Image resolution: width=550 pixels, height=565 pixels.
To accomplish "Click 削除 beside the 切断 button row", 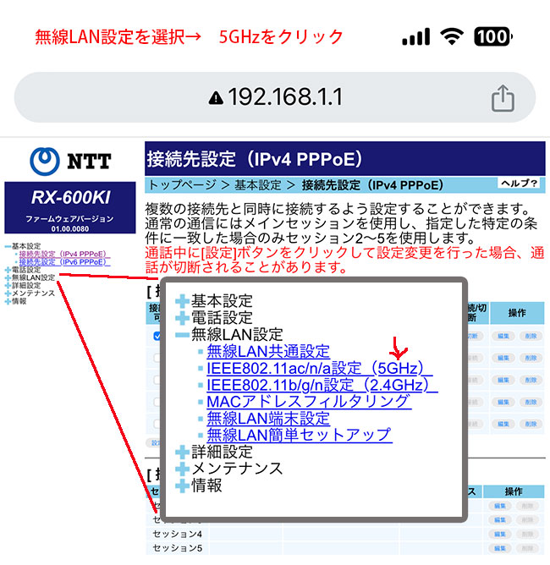I will coord(531,336).
